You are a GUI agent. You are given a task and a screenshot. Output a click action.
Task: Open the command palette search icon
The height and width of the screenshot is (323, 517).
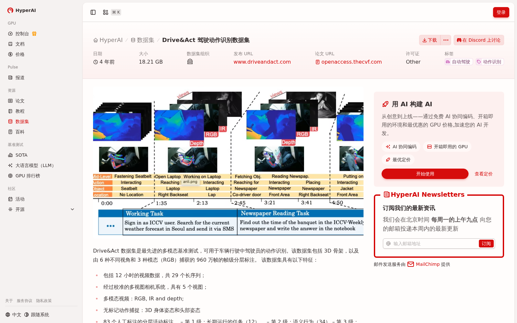tap(106, 12)
